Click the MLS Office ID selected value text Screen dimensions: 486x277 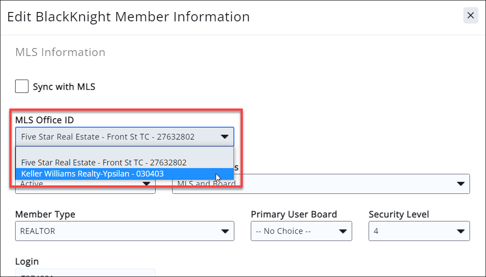coord(108,137)
